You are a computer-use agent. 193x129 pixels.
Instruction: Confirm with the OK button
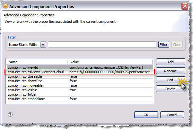[x=146, y=115]
